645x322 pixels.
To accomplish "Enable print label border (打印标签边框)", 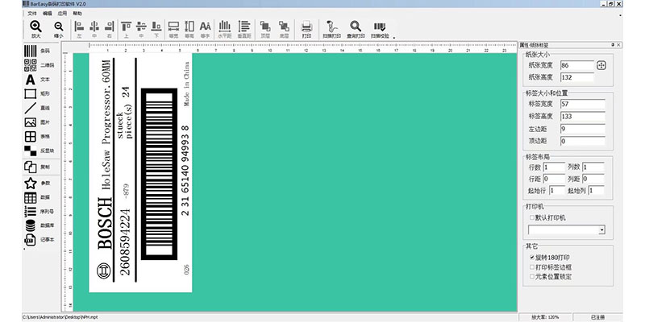I will 532,267.
